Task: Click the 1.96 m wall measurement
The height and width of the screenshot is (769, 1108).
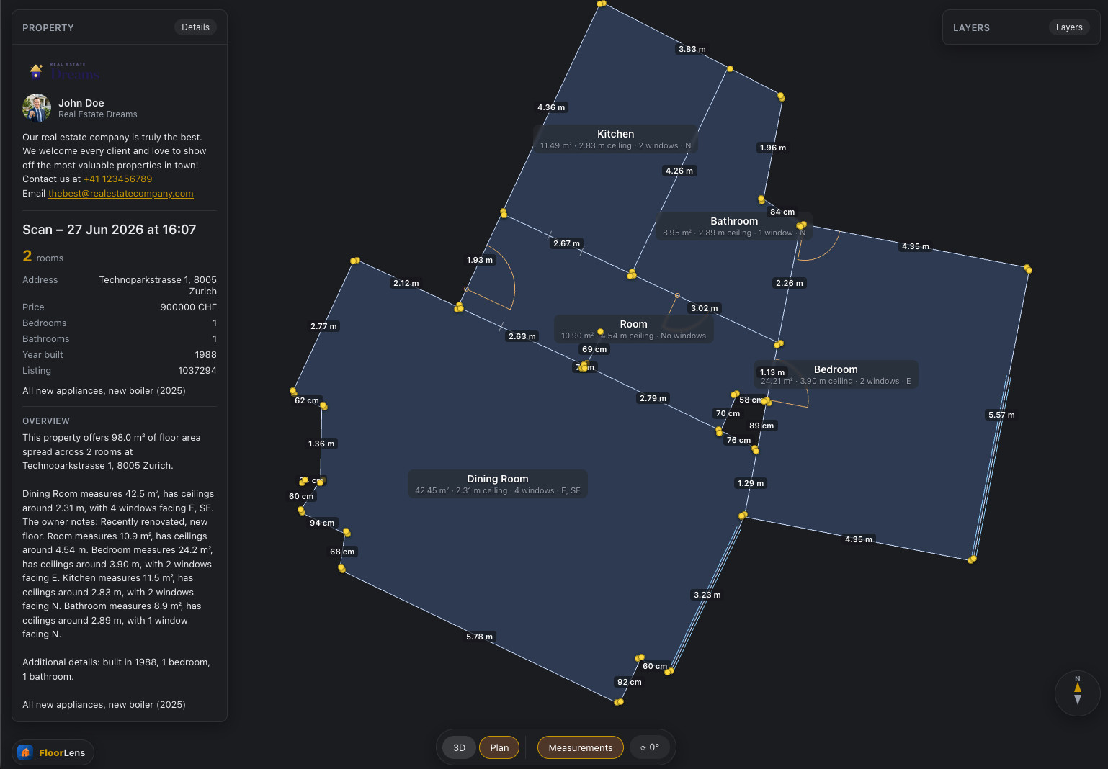Action: tap(773, 148)
